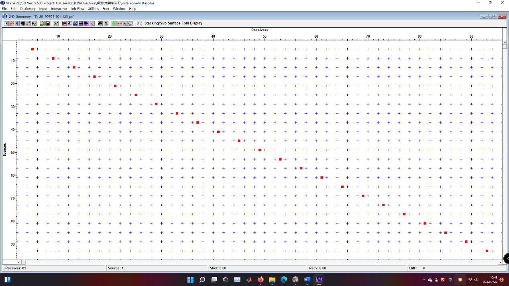Show hidden system tray icons
Screen dimensions: 509x286
(x=423, y=280)
